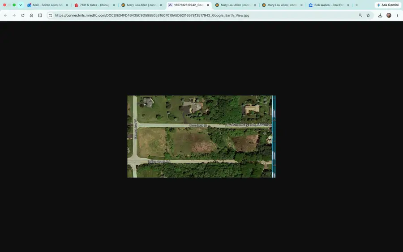Go forward to the next page
This screenshot has height=252, width=403.
pos(14,15)
